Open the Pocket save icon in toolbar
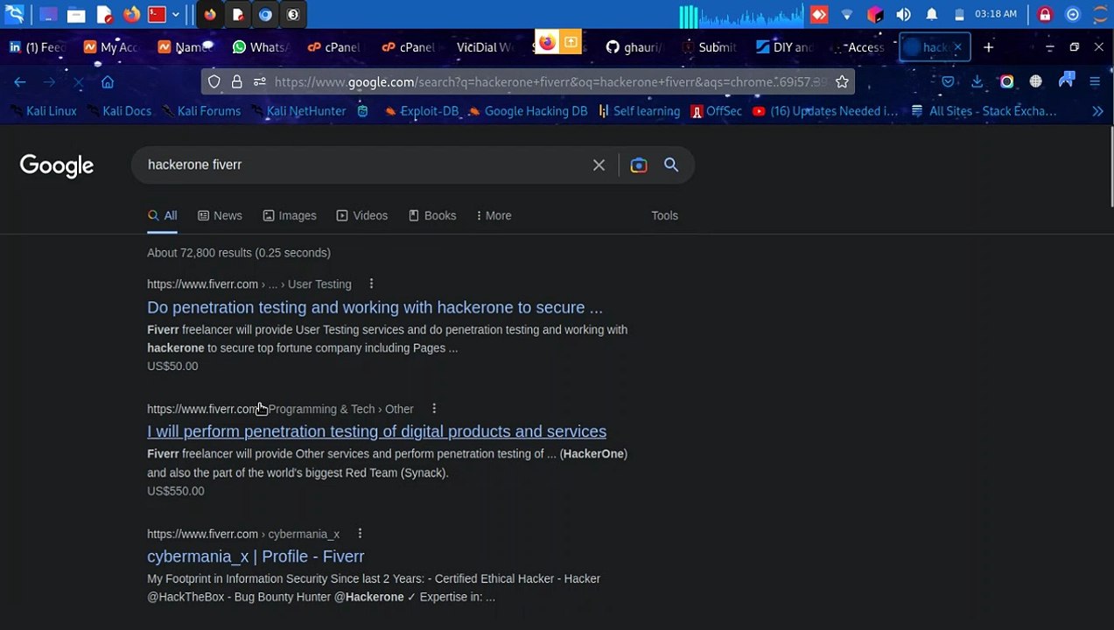Image resolution: width=1114 pixels, height=630 pixels. 949,82
